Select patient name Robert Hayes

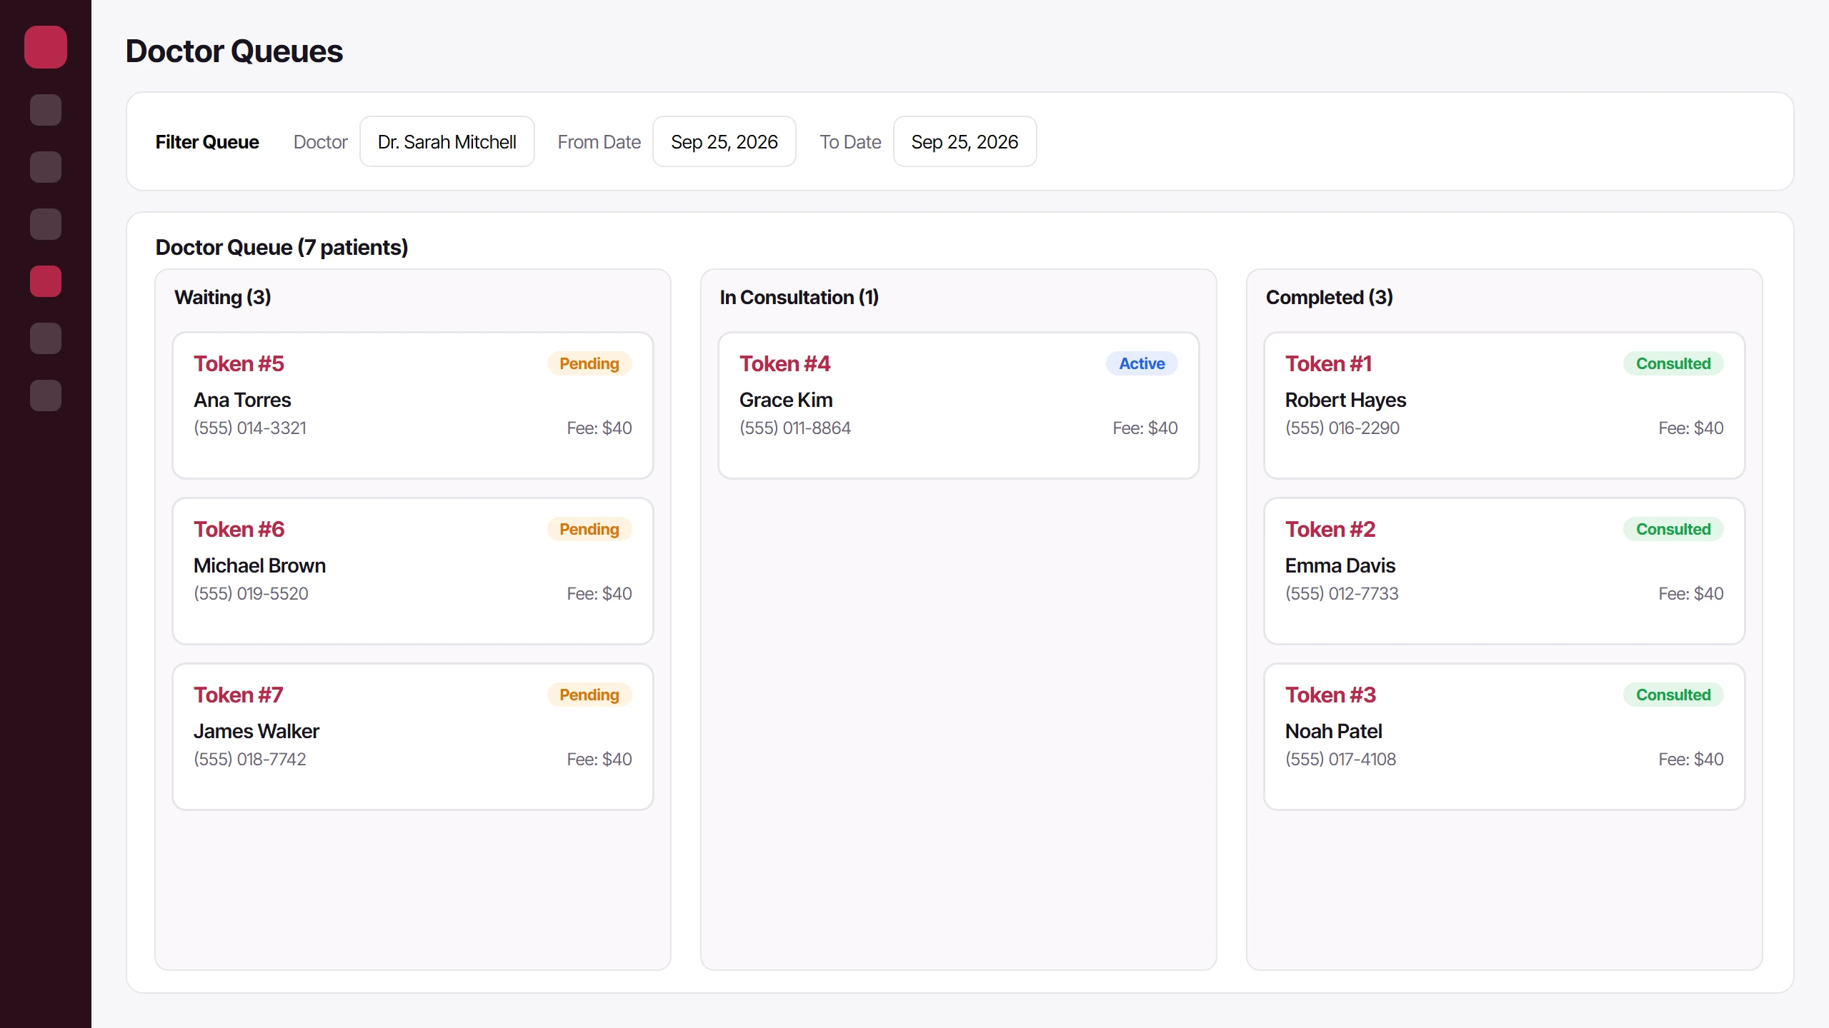click(1345, 400)
